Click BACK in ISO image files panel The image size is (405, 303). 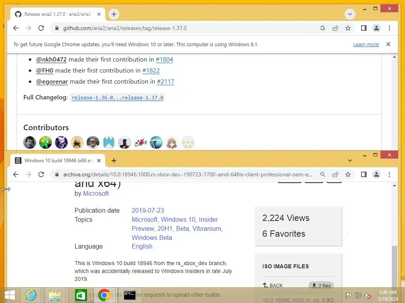click(x=273, y=285)
